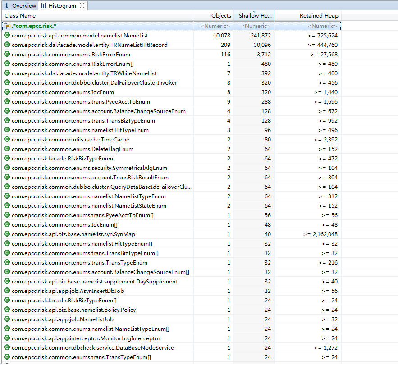The image size is (398, 365).
Task: Select com.epcc.risk.common.enums.IdcEnum class name
Action: (63, 92)
